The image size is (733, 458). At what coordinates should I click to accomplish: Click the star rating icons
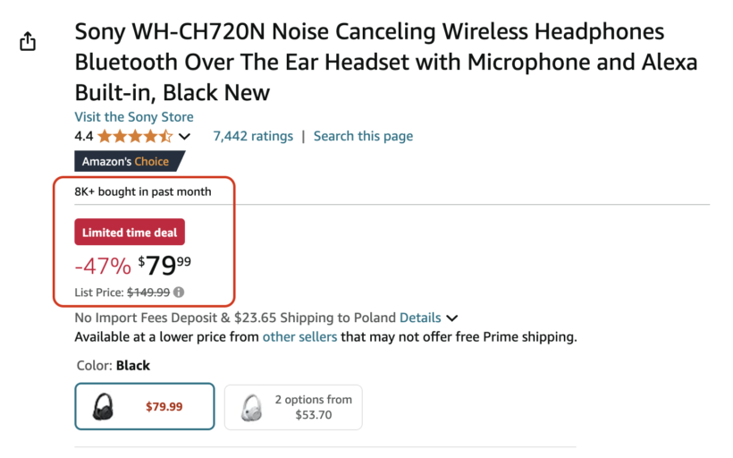135,136
